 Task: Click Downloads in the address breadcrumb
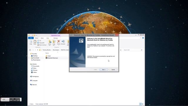click(x=56, y=50)
